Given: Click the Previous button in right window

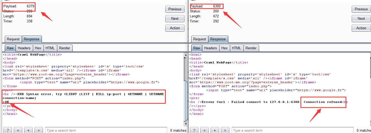Looking at the screenshot, I should 361,9.
